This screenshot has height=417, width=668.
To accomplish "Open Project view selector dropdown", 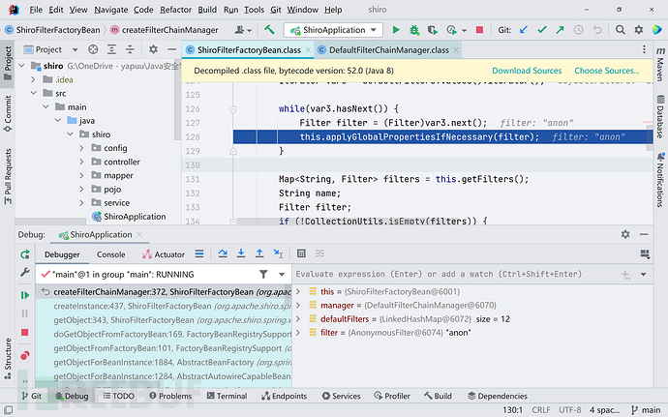I will click(x=75, y=50).
